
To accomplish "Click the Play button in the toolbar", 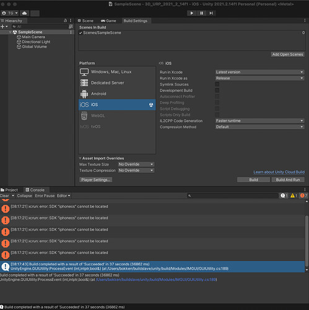I will pos(191,13).
